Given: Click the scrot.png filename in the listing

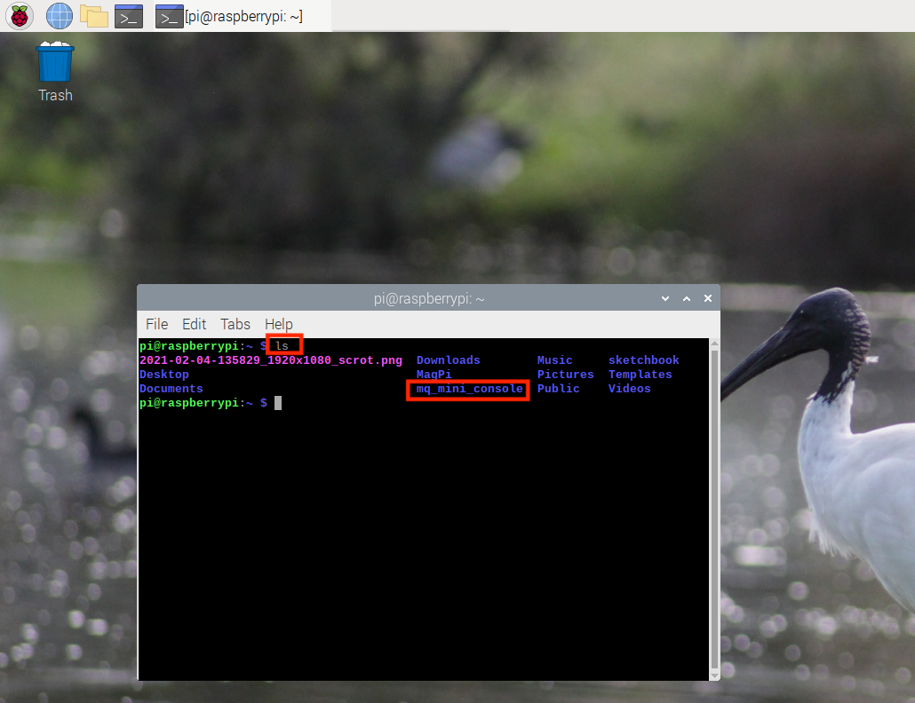Looking at the screenshot, I should point(271,360).
